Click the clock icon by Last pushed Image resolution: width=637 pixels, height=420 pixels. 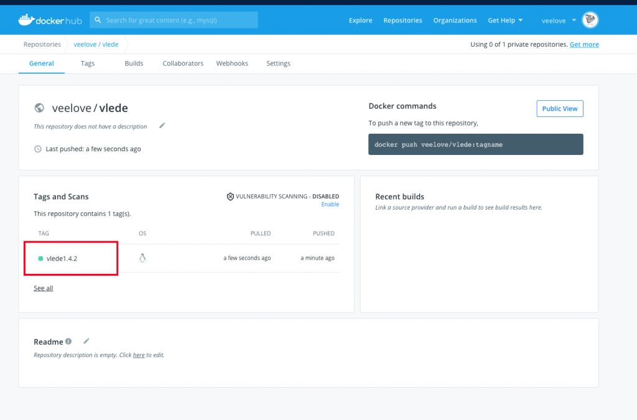point(38,149)
